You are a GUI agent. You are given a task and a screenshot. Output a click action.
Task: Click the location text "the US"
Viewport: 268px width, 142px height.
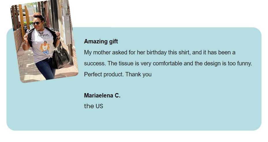[x=93, y=106]
